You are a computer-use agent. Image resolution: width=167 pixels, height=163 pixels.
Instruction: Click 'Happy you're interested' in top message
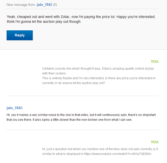(x=136, y=17)
